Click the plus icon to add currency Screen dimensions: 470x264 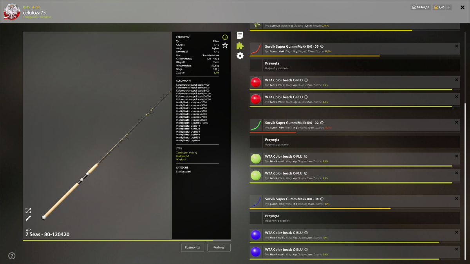click(x=449, y=7)
